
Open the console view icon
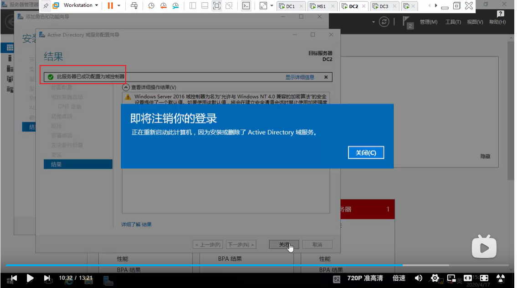[x=246, y=5]
